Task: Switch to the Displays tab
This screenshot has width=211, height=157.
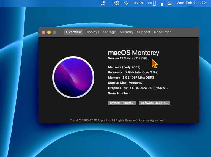Action: pyautogui.click(x=92, y=32)
